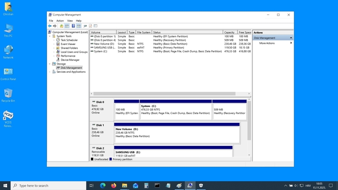The image size is (338, 190).
Task: Sort volumes by the Capacity column header
Action: (229, 32)
